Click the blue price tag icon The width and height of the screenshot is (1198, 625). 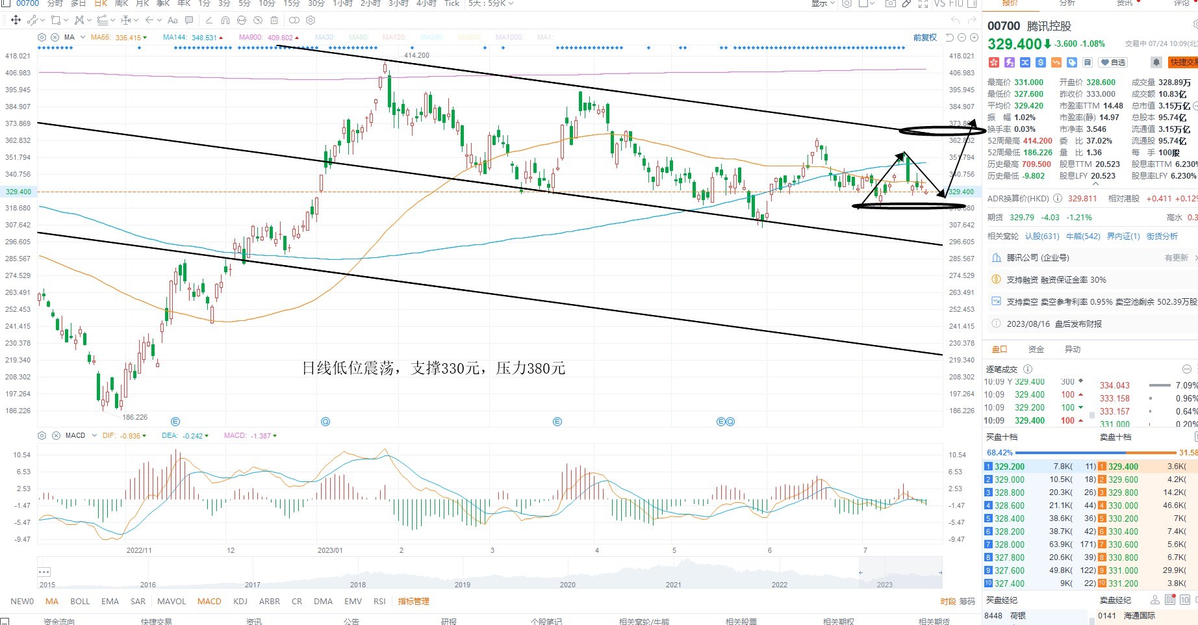1071,62
